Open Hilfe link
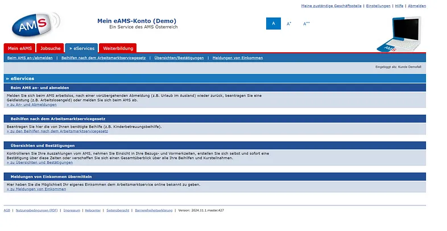This screenshot has width=447, height=231. (399, 6)
